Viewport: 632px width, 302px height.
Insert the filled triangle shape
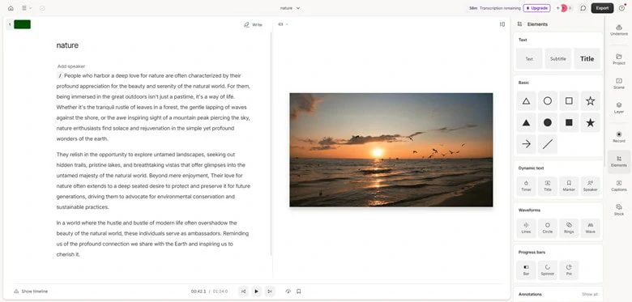pos(526,123)
